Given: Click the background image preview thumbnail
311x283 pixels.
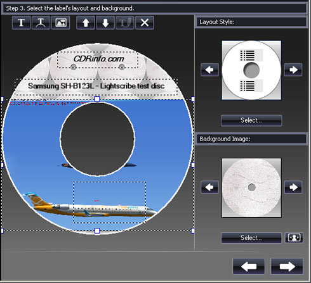Looking at the screenshot, I should [x=251, y=187].
